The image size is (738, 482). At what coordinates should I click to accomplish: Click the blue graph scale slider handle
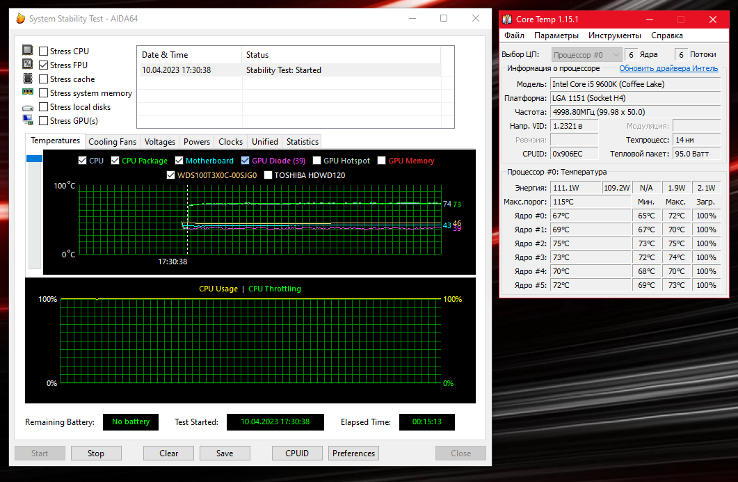[x=34, y=159]
